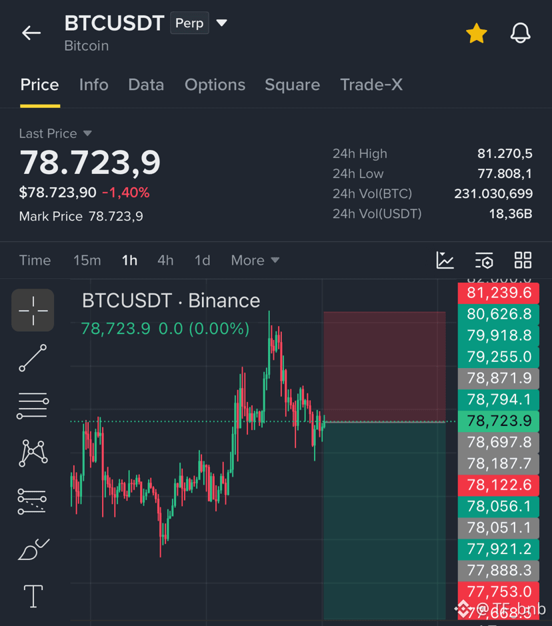This screenshot has height=626, width=552.
Task: Open the chart settings icon
Action: (484, 260)
